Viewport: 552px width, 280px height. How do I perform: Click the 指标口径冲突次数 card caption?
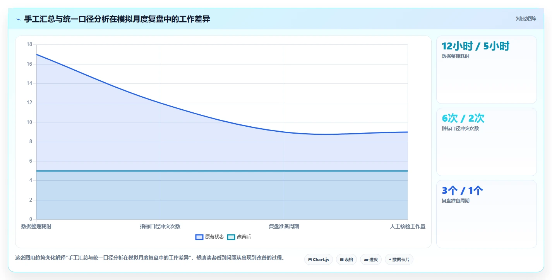point(460,129)
